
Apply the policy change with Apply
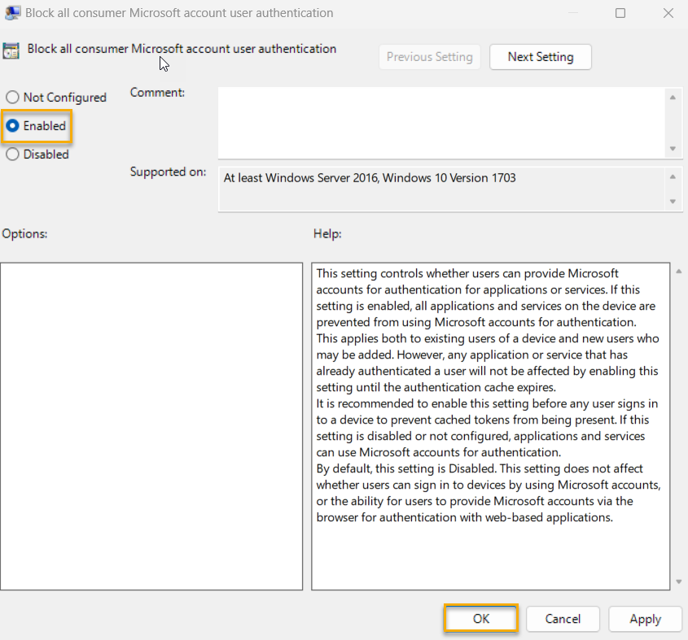pyautogui.click(x=645, y=619)
